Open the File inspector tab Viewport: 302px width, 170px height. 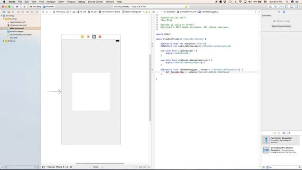279,12
